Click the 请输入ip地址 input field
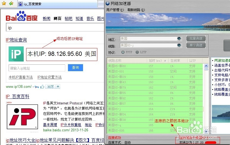Viewport: 230px width, 145px height. 37,68
